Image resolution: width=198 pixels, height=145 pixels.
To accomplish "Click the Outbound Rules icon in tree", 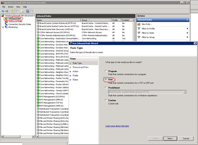I will pyautogui.click(x=6, y=22).
